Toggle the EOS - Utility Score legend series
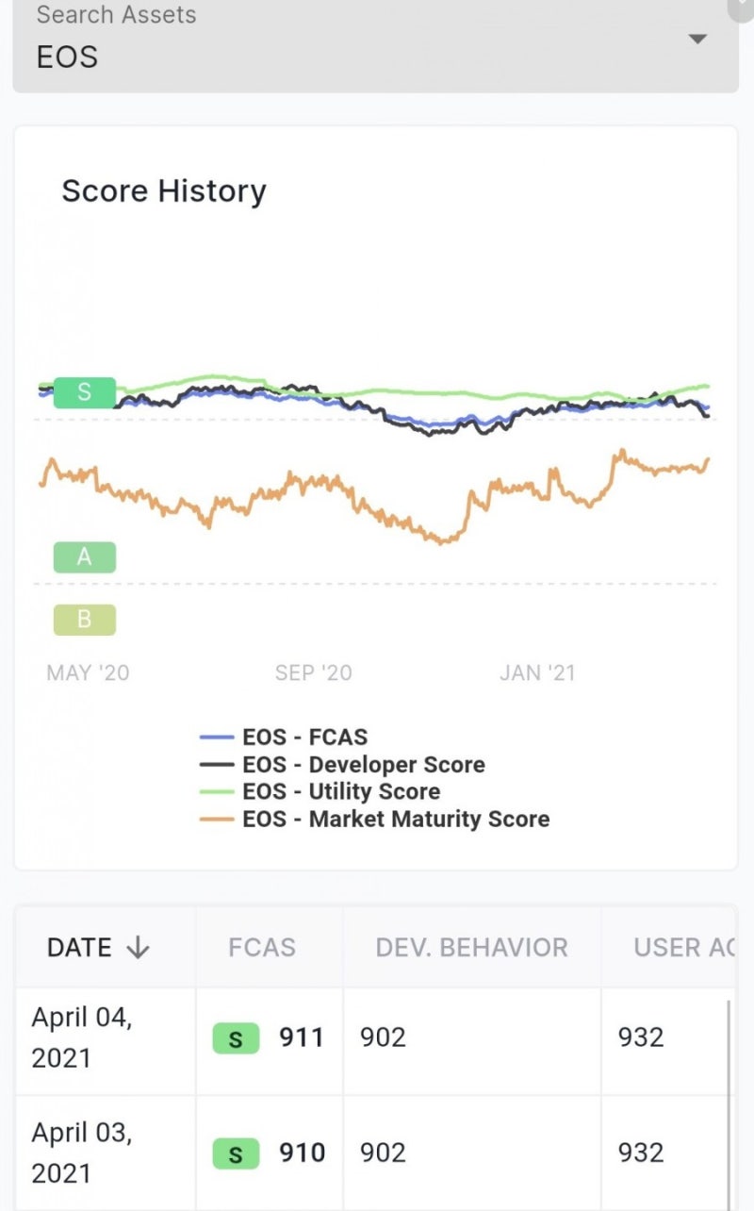Screen dimensions: 754x1211 tap(340, 791)
